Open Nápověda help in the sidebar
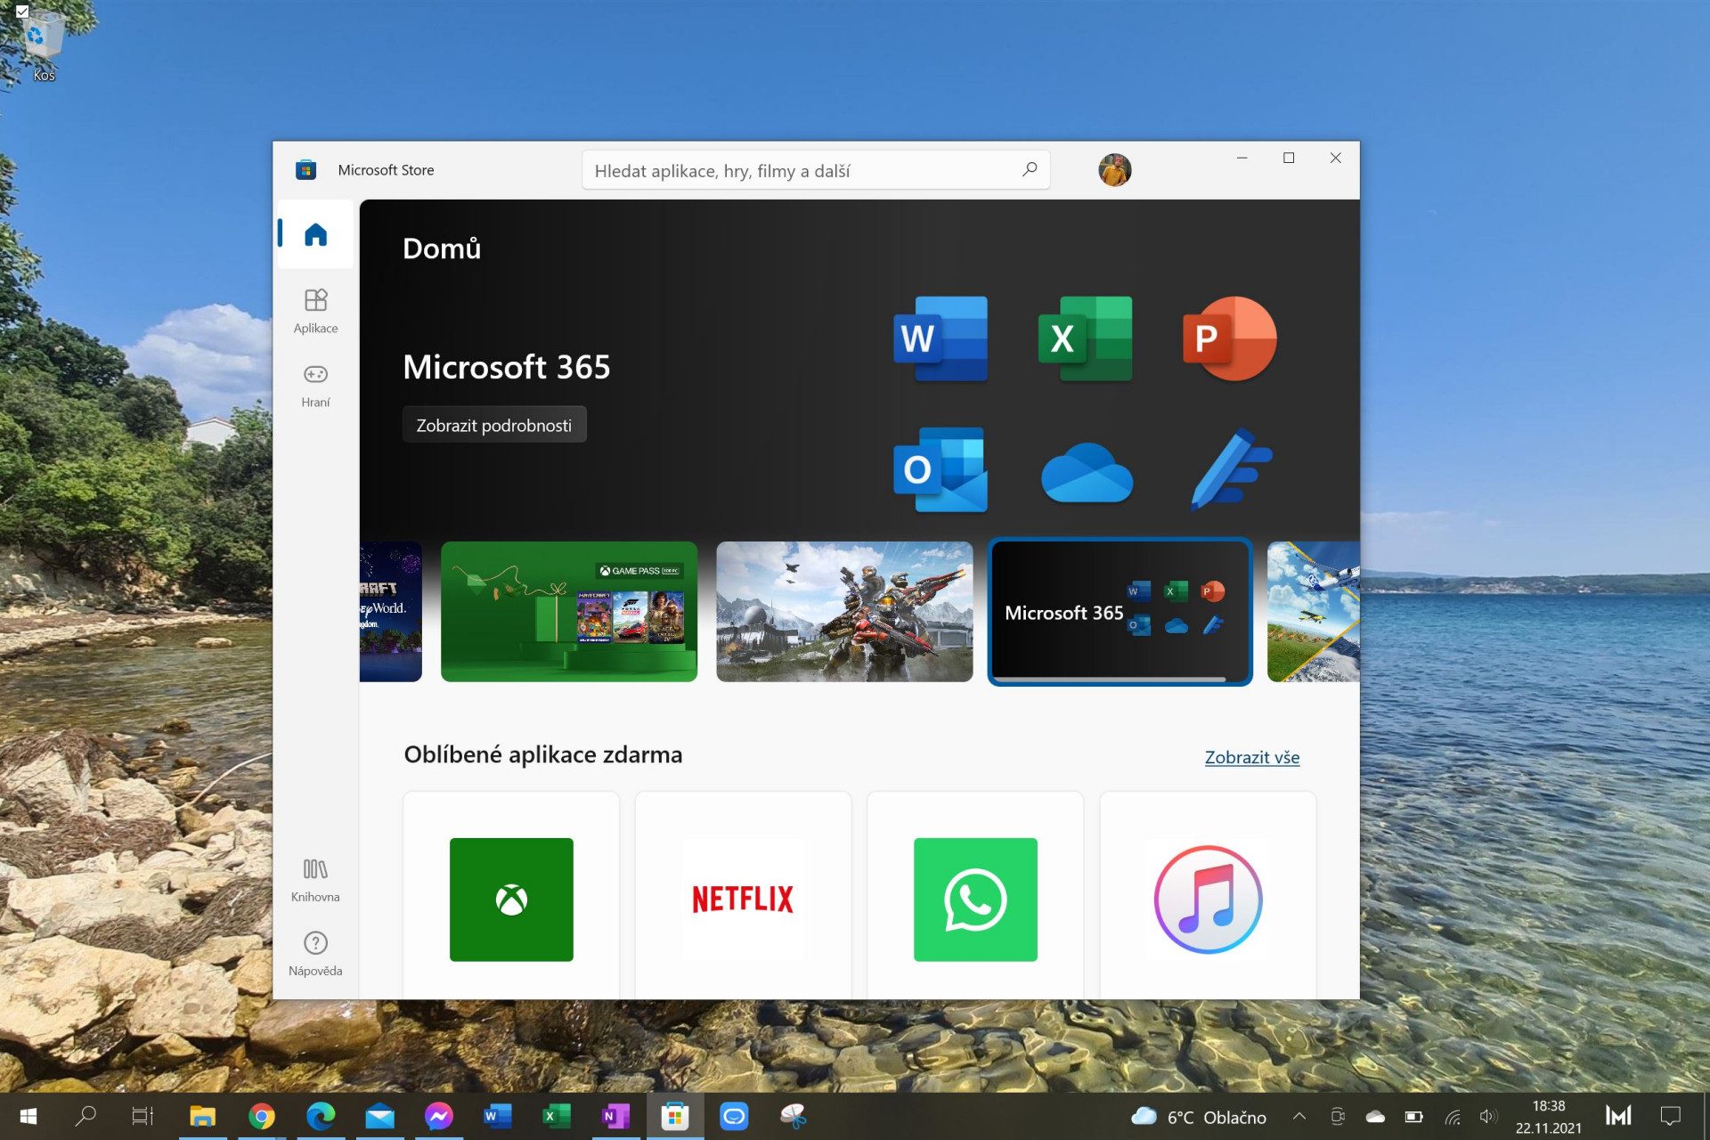 (x=315, y=954)
